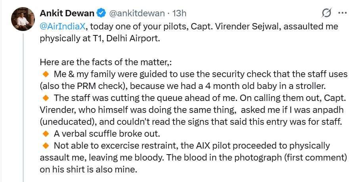Click the Ankit Dewan display name

[x=67, y=13]
